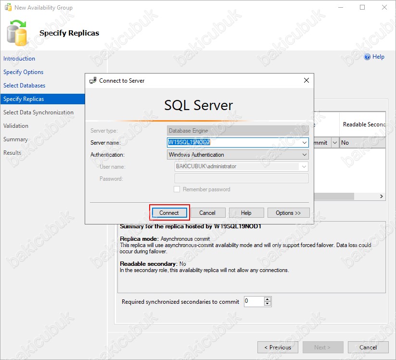Viewport: 396px width, 360px height.
Task: Minimize the New Availability Group window
Action: 341,7
